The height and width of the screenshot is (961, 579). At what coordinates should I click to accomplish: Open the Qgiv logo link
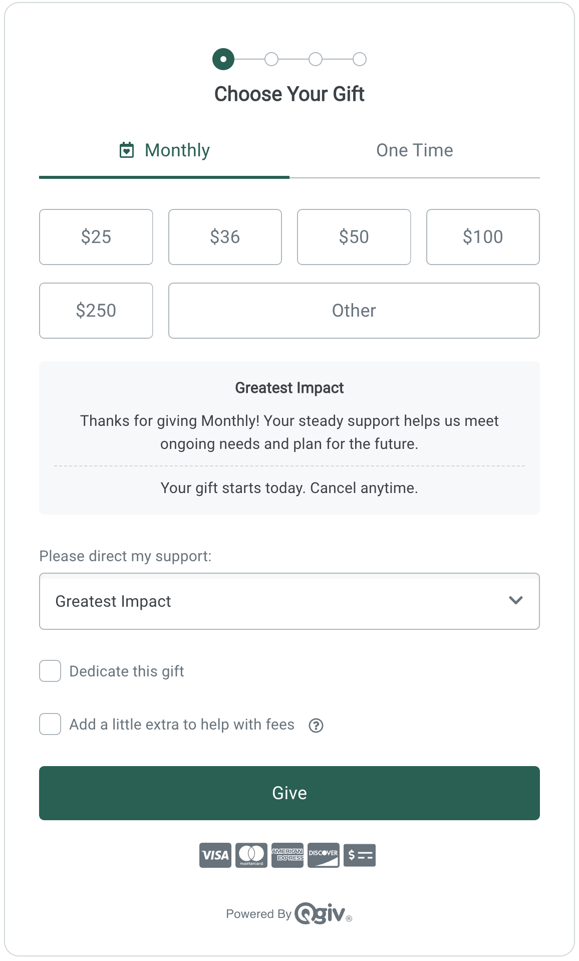click(x=323, y=913)
